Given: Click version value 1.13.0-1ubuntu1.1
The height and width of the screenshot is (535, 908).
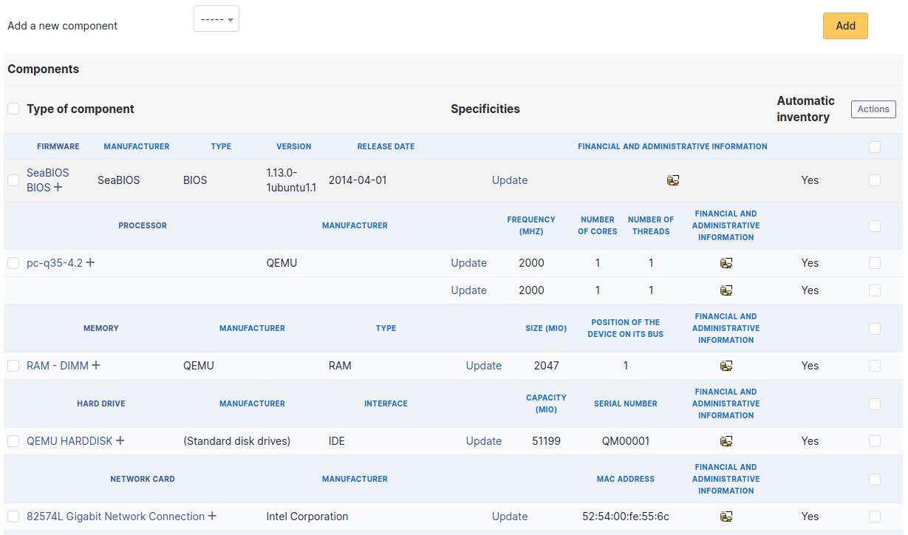Looking at the screenshot, I should pyautogui.click(x=291, y=180).
